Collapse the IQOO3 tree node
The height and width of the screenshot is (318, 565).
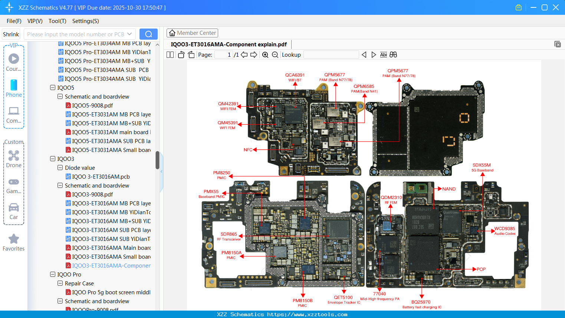coord(53,159)
